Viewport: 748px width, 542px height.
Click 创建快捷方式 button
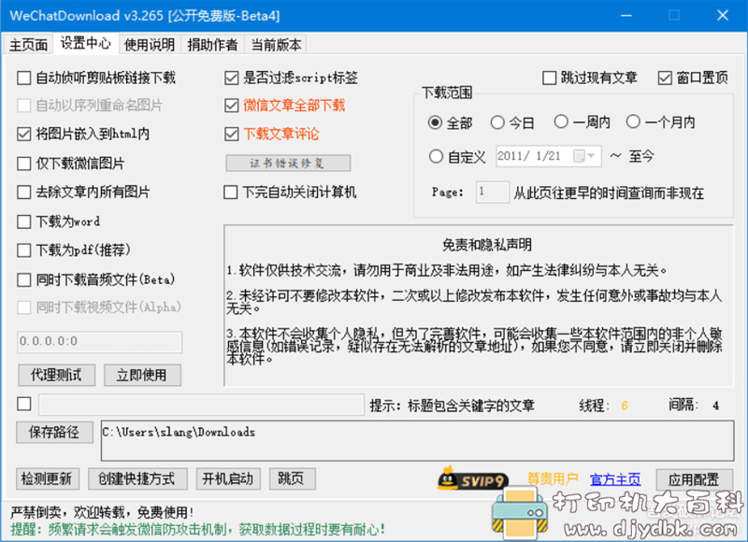click(137, 478)
